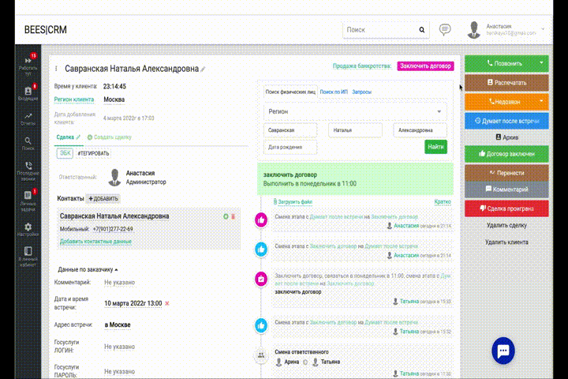Click 'Договор заключен' green button
This screenshot has width=568, height=379.
(x=506, y=154)
